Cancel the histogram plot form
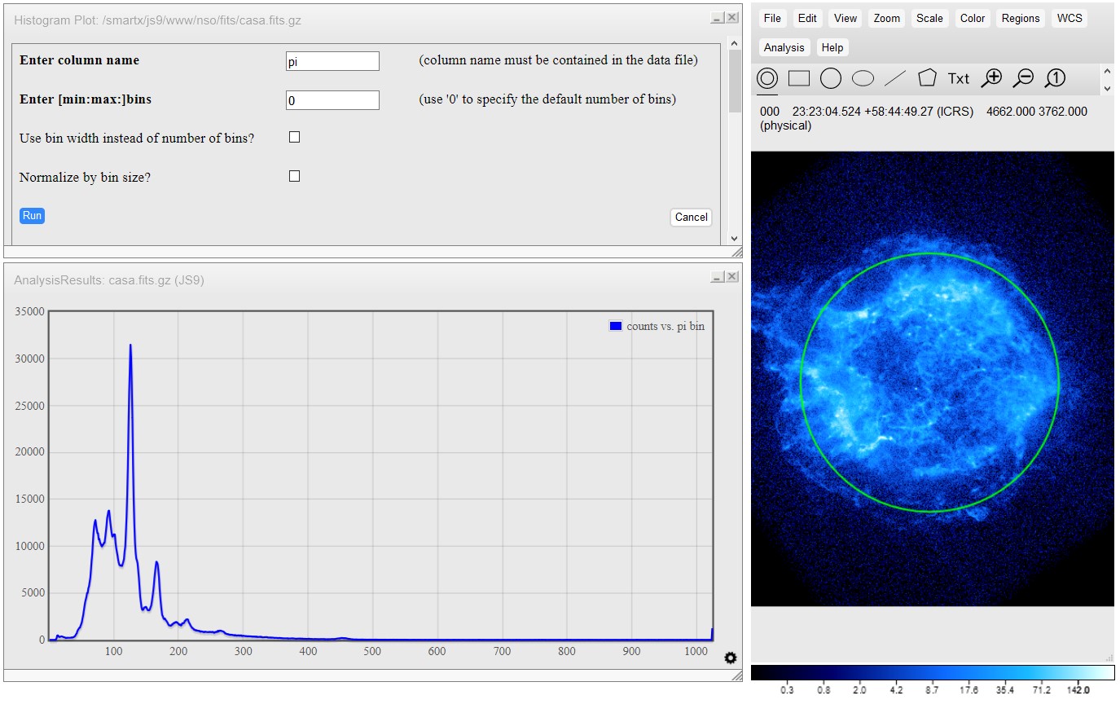Viewport: 1120px width, 704px height. [691, 217]
